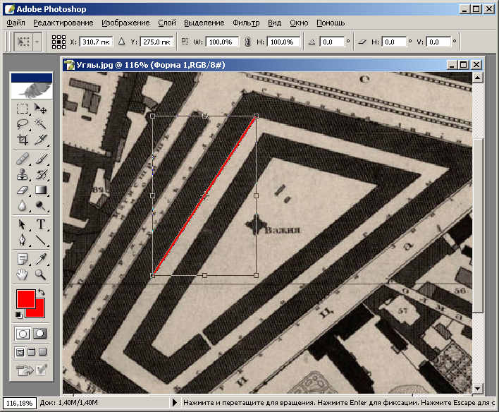This screenshot has height=412, width=499.
Task: Switch to Quick Mask mode
Action: [40, 334]
